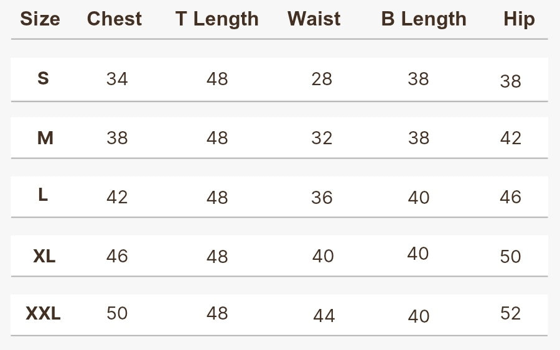
Task: Click waist value 44 in XXL row
Action: click(x=324, y=316)
